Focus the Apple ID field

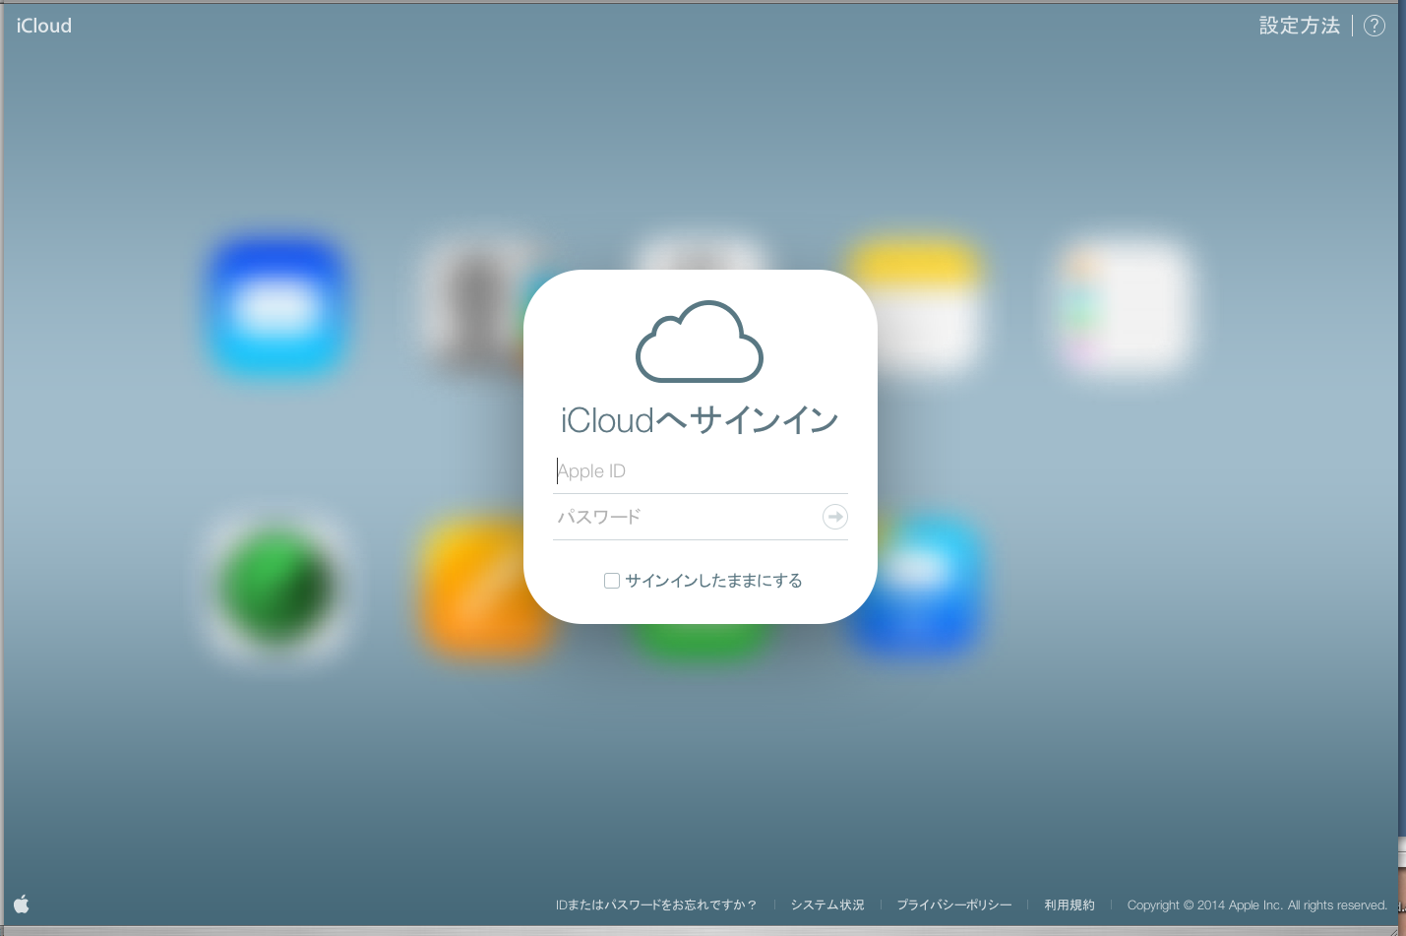pyautogui.click(x=701, y=471)
